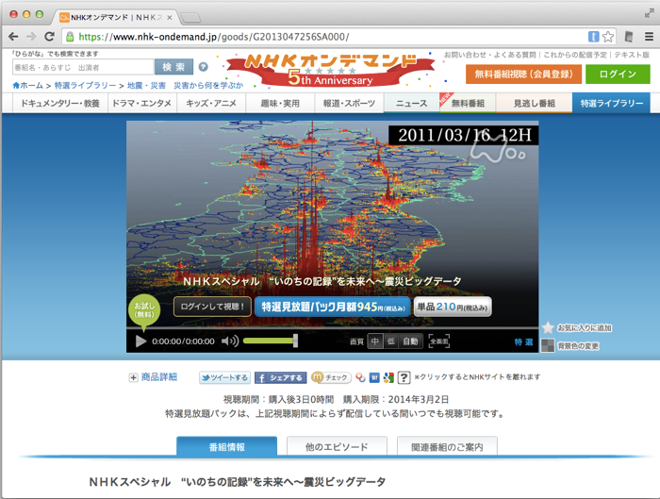Click the video volume slider
The height and width of the screenshot is (499, 660).
coord(270,341)
